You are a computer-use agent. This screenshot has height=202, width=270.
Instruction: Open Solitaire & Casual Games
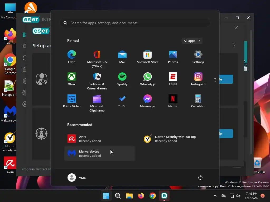point(97,81)
